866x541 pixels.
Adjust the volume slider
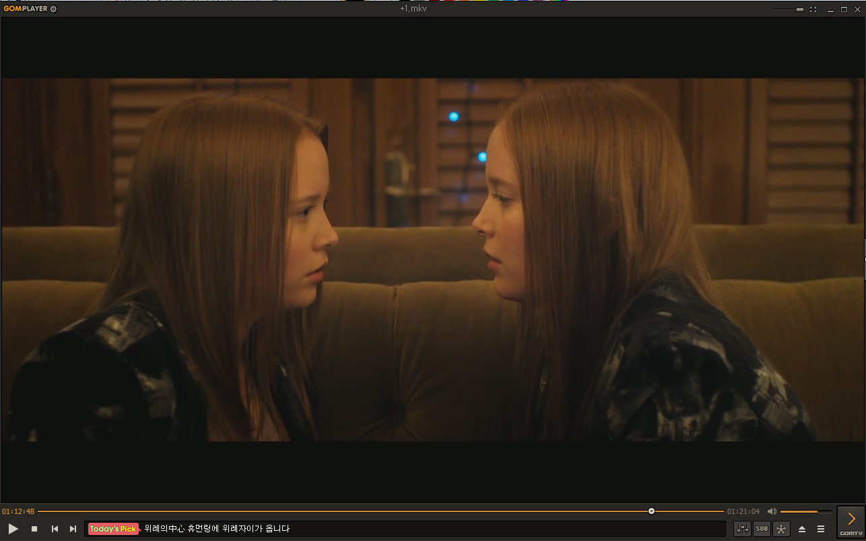(x=805, y=511)
